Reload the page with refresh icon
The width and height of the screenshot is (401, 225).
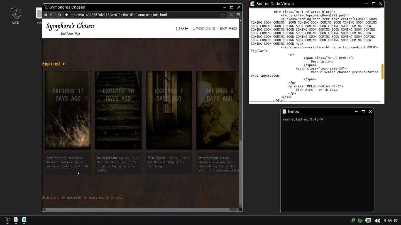[60, 15]
